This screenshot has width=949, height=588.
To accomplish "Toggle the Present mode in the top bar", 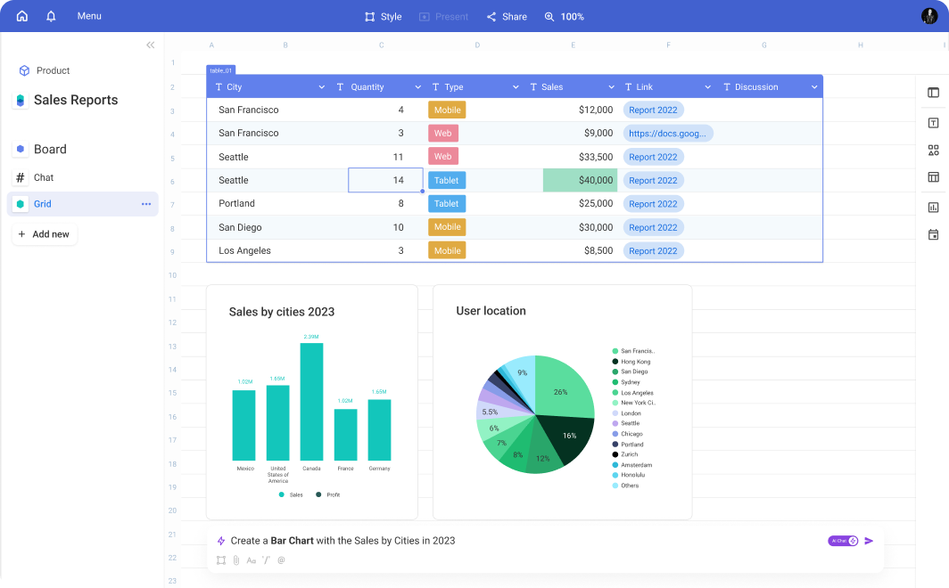I will pos(443,16).
